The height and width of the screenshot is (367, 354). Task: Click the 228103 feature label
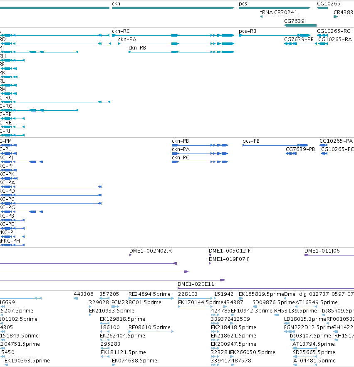[188, 294]
